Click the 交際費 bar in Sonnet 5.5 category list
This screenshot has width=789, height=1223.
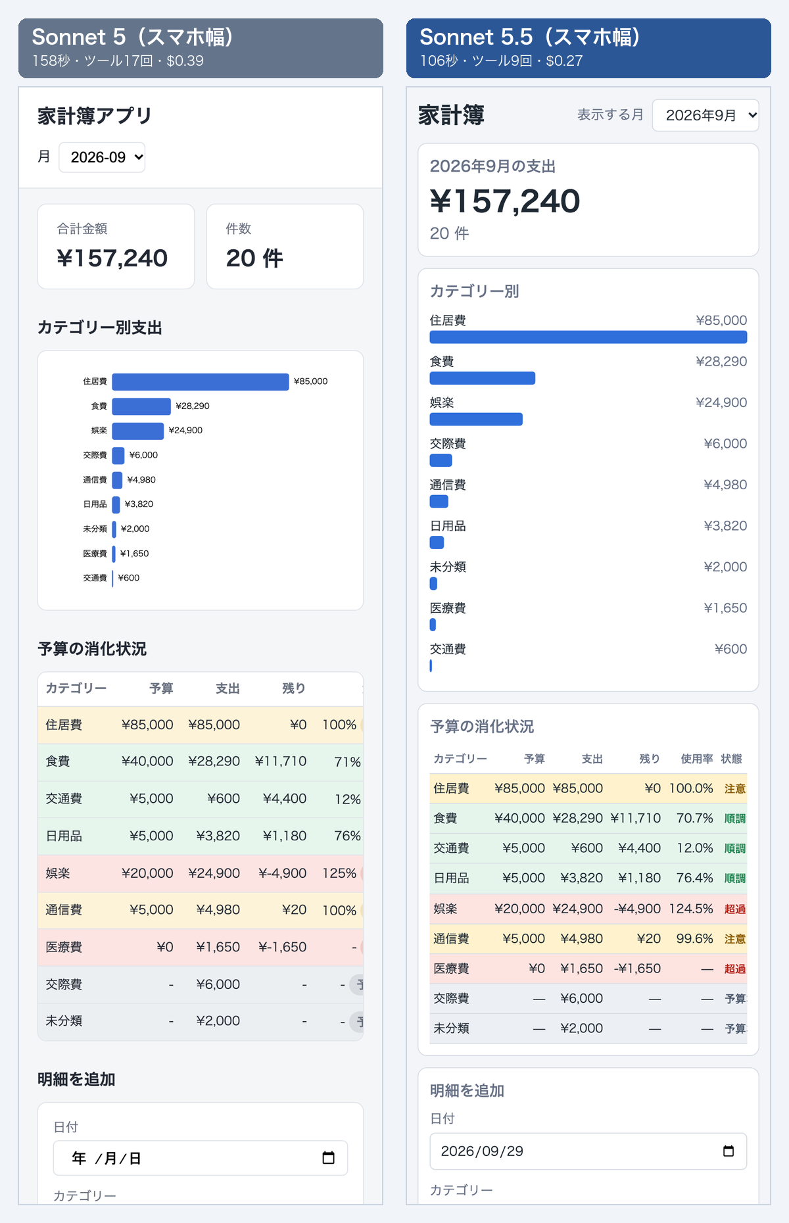coord(441,460)
